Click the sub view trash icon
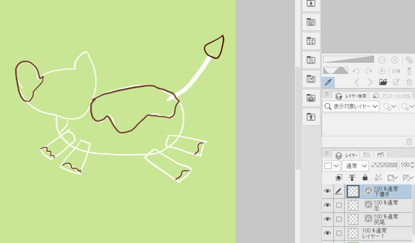This screenshot has height=243, width=415. click(x=409, y=82)
